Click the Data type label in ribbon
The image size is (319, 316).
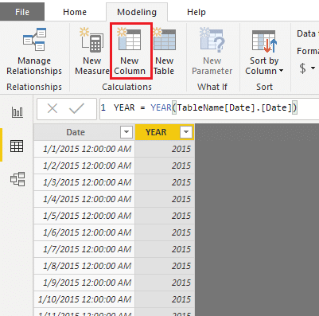(x=308, y=33)
